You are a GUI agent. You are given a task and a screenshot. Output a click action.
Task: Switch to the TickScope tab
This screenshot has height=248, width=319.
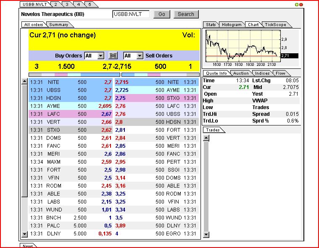[x=275, y=25]
